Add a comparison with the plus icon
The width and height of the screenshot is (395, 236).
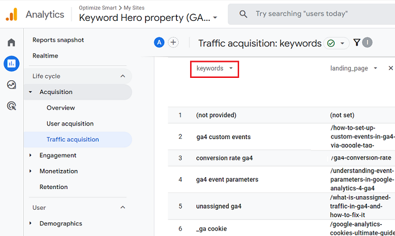tap(173, 42)
